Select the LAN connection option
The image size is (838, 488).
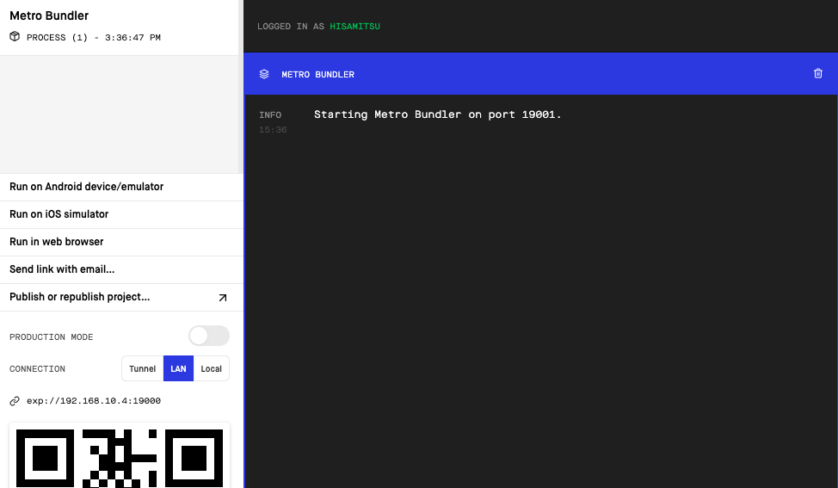pyautogui.click(x=178, y=368)
